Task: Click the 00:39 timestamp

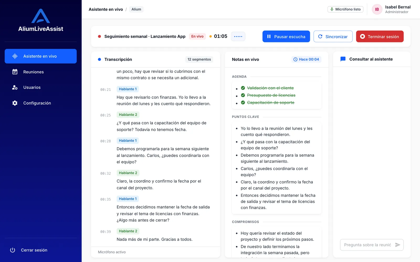Action: click(x=106, y=232)
